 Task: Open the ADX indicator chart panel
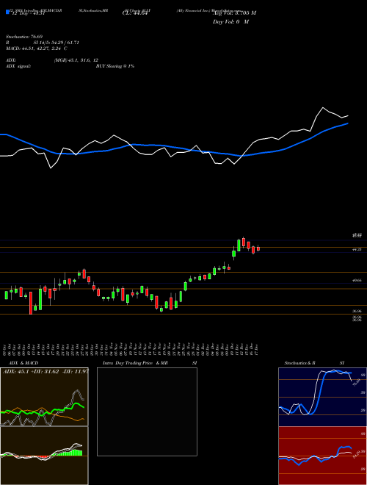(44, 397)
